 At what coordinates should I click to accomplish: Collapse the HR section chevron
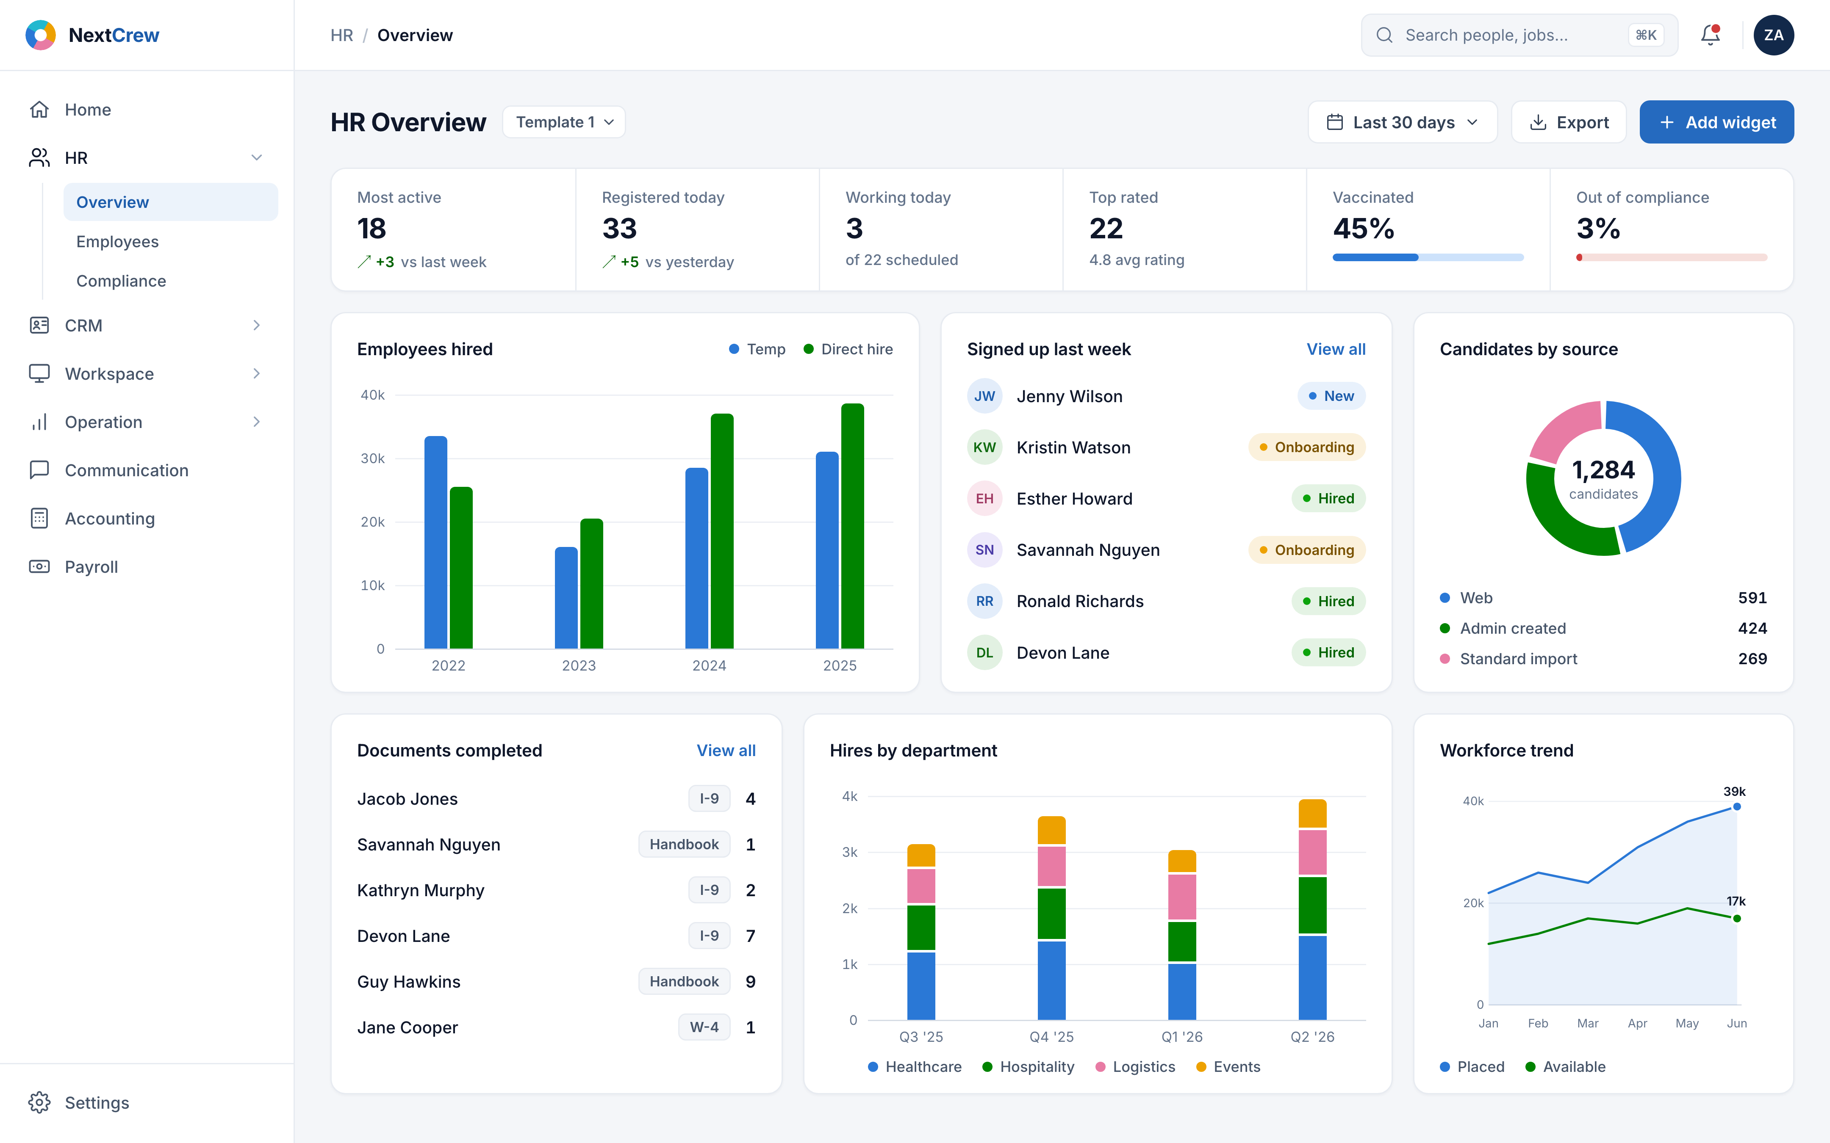click(256, 158)
